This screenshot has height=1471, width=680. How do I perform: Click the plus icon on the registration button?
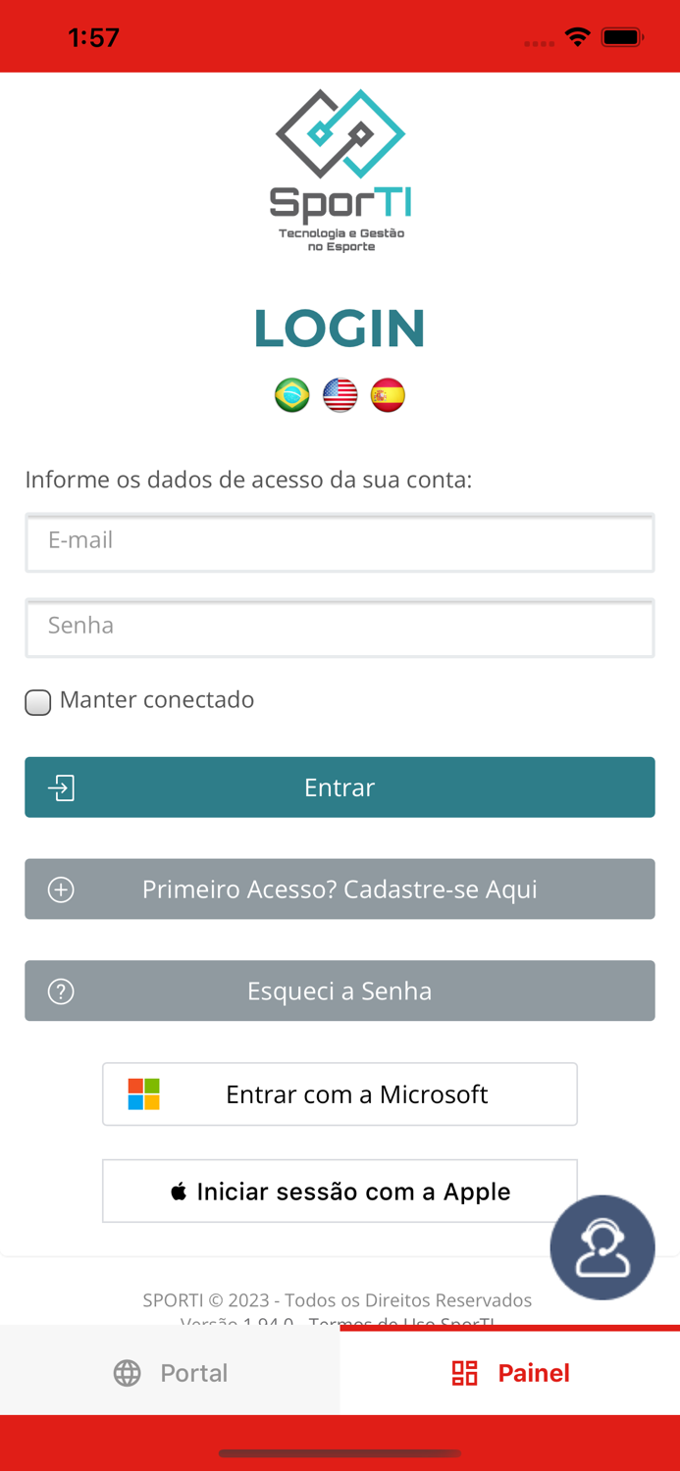point(60,888)
